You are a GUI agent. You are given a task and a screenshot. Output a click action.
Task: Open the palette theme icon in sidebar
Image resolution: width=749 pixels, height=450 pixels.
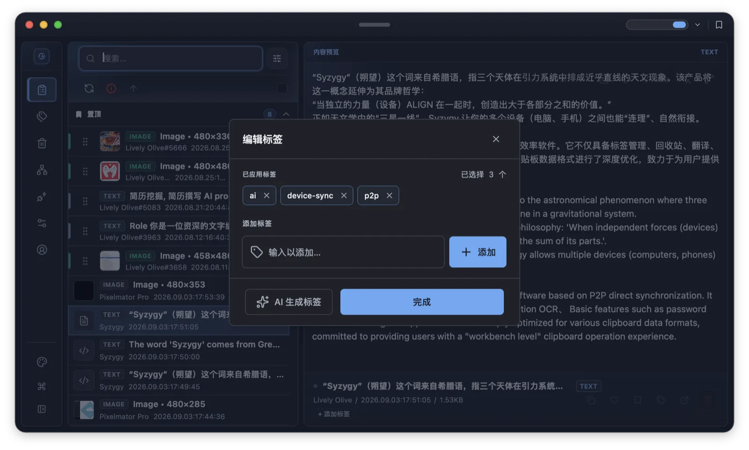(x=42, y=362)
